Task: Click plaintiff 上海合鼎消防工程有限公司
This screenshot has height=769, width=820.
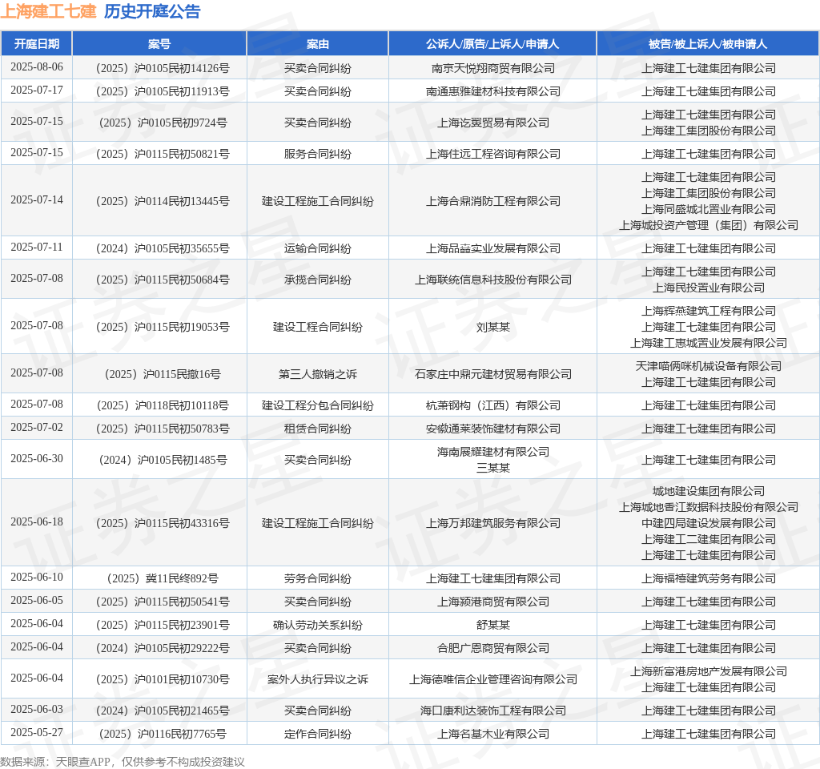Action: coord(492,201)
